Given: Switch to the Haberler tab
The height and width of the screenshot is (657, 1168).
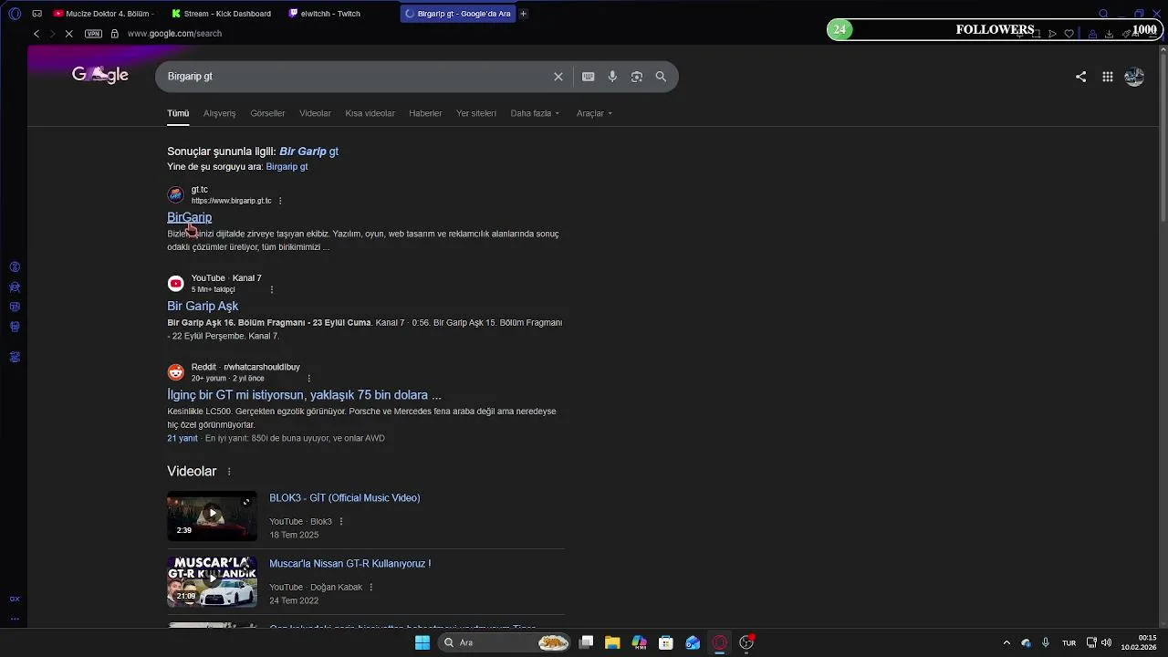Looking at the screenshot, I should 425,113.
